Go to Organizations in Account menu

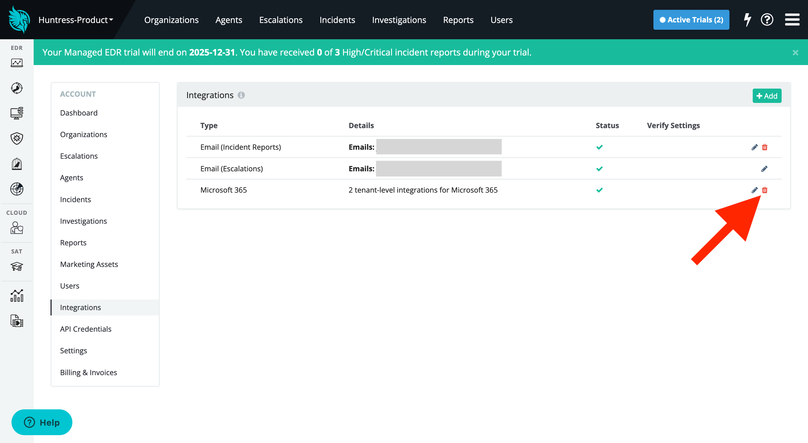coord(83,134)
